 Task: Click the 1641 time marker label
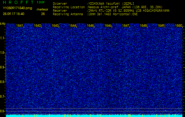[x=20, y=25]
